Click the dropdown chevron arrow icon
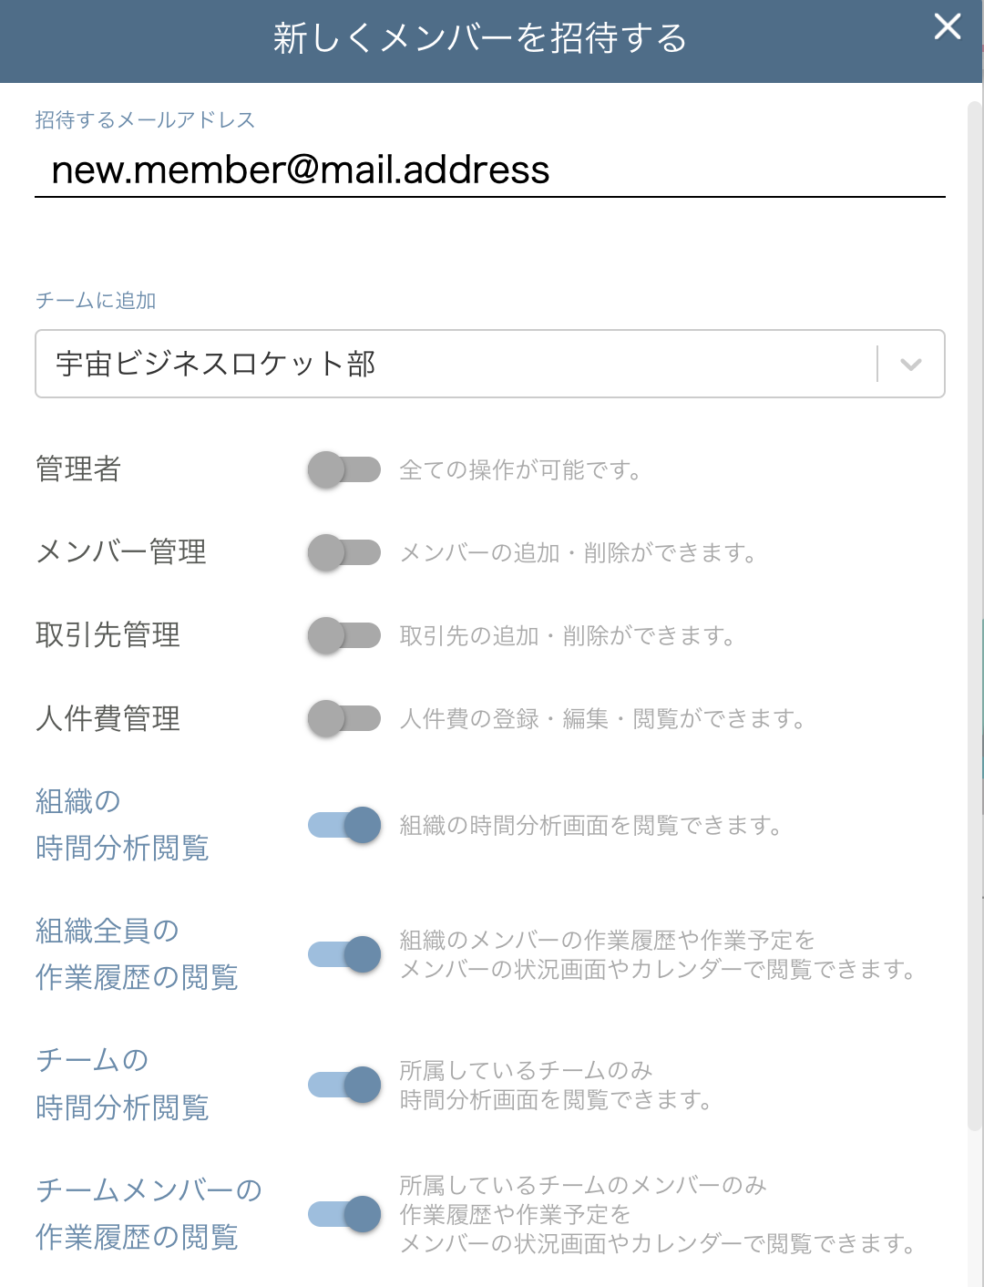984x1287 pixels. [x=910, y=365]
